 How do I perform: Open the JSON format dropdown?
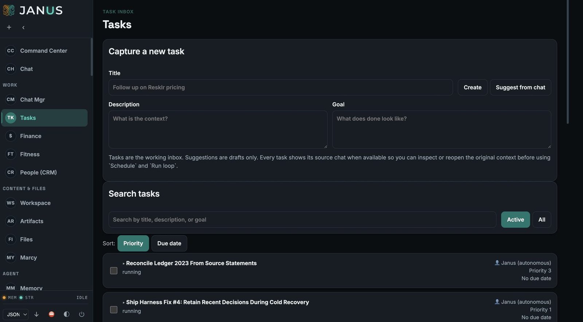(16, 314)
